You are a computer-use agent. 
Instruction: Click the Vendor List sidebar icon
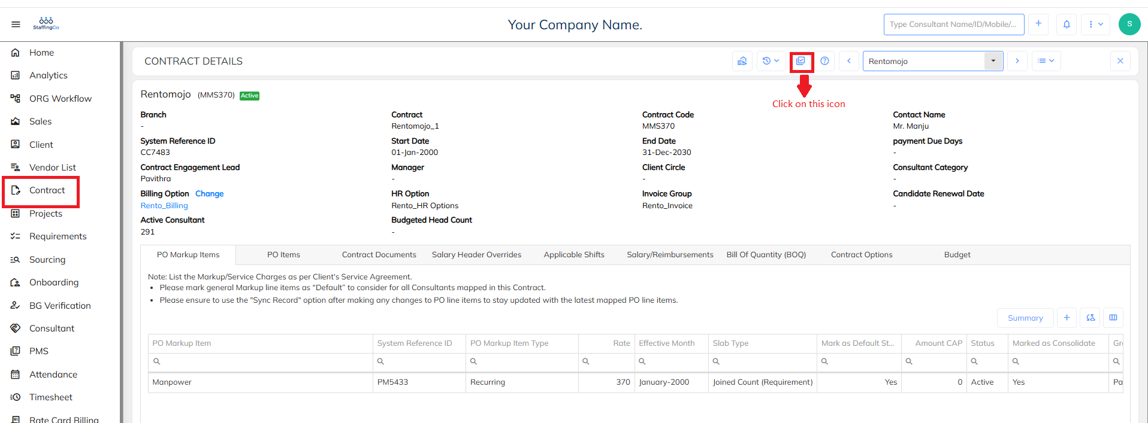coord(16,168)
